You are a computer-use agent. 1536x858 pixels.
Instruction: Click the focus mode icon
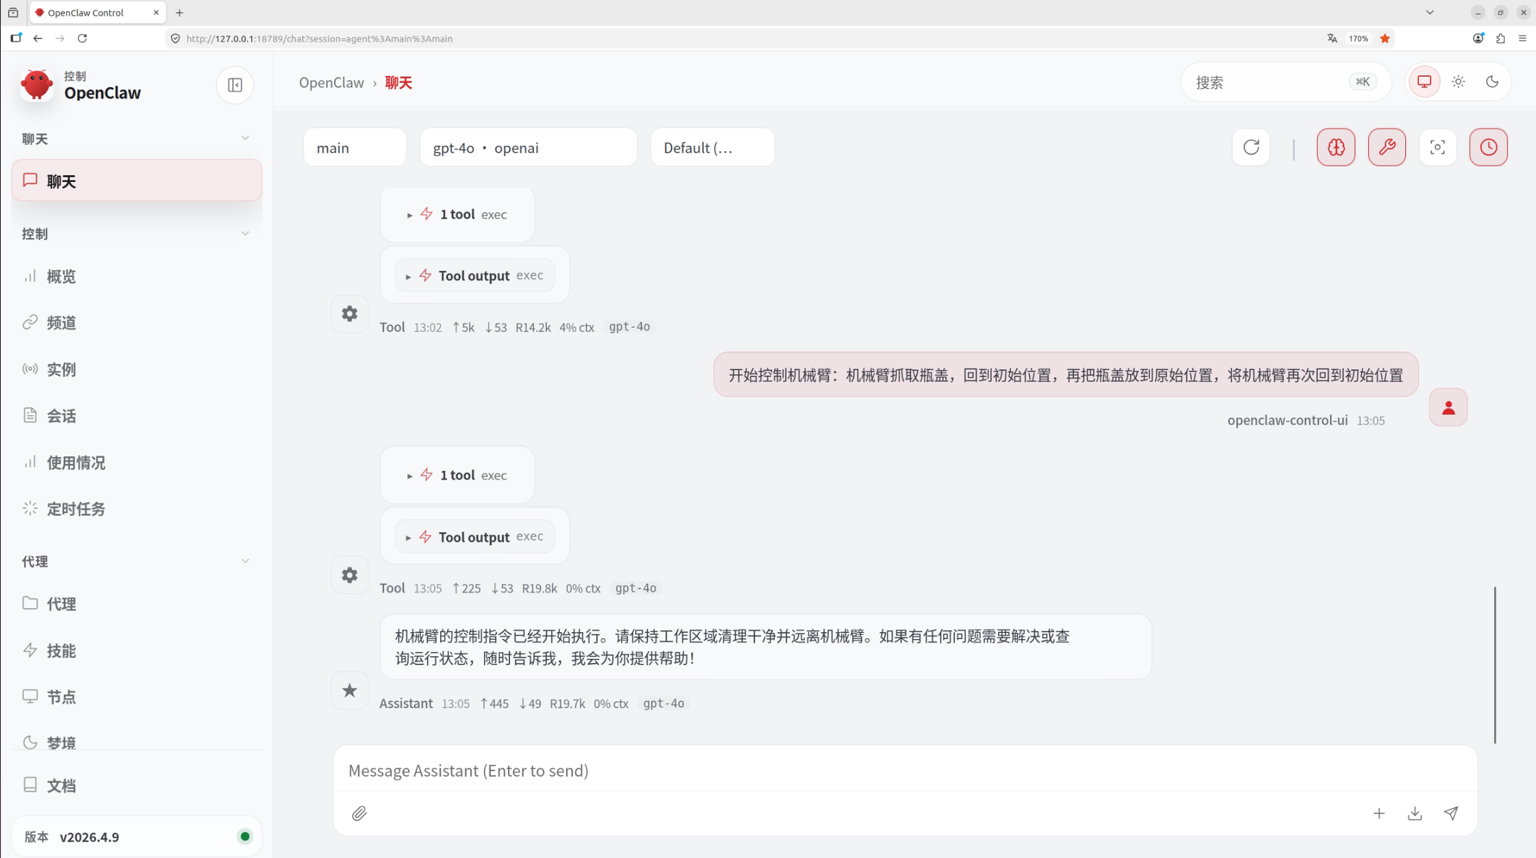tap(1437, 147)
